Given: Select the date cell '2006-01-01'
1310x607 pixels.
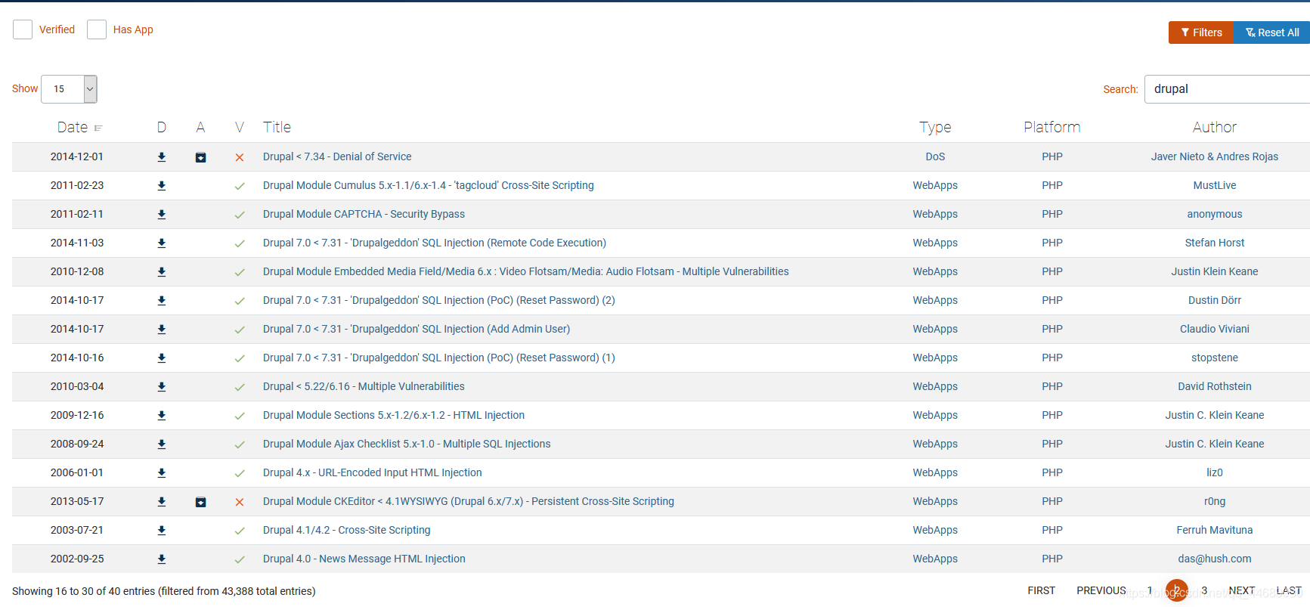Looking at the screenshot, I should pos(77,472).
